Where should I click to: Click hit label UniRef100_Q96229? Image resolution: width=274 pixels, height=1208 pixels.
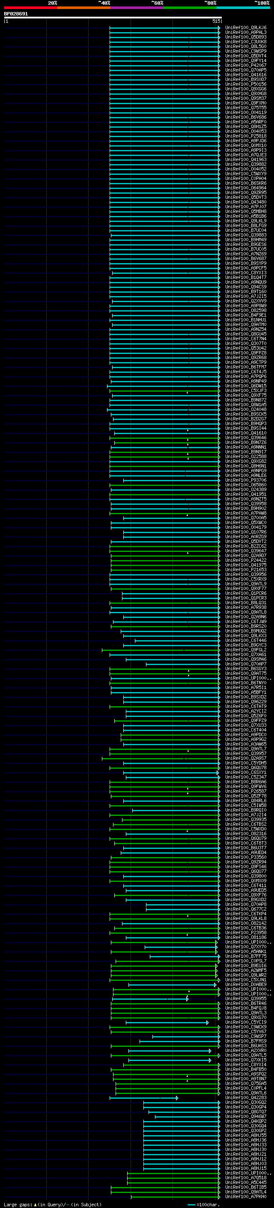[246, 701]
